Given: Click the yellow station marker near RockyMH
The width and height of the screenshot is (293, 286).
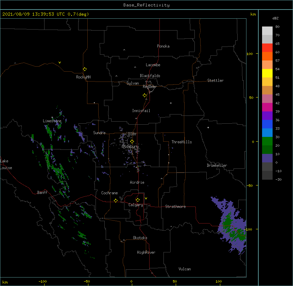Looking at the screenshot, I should click(x=85, y=69).
